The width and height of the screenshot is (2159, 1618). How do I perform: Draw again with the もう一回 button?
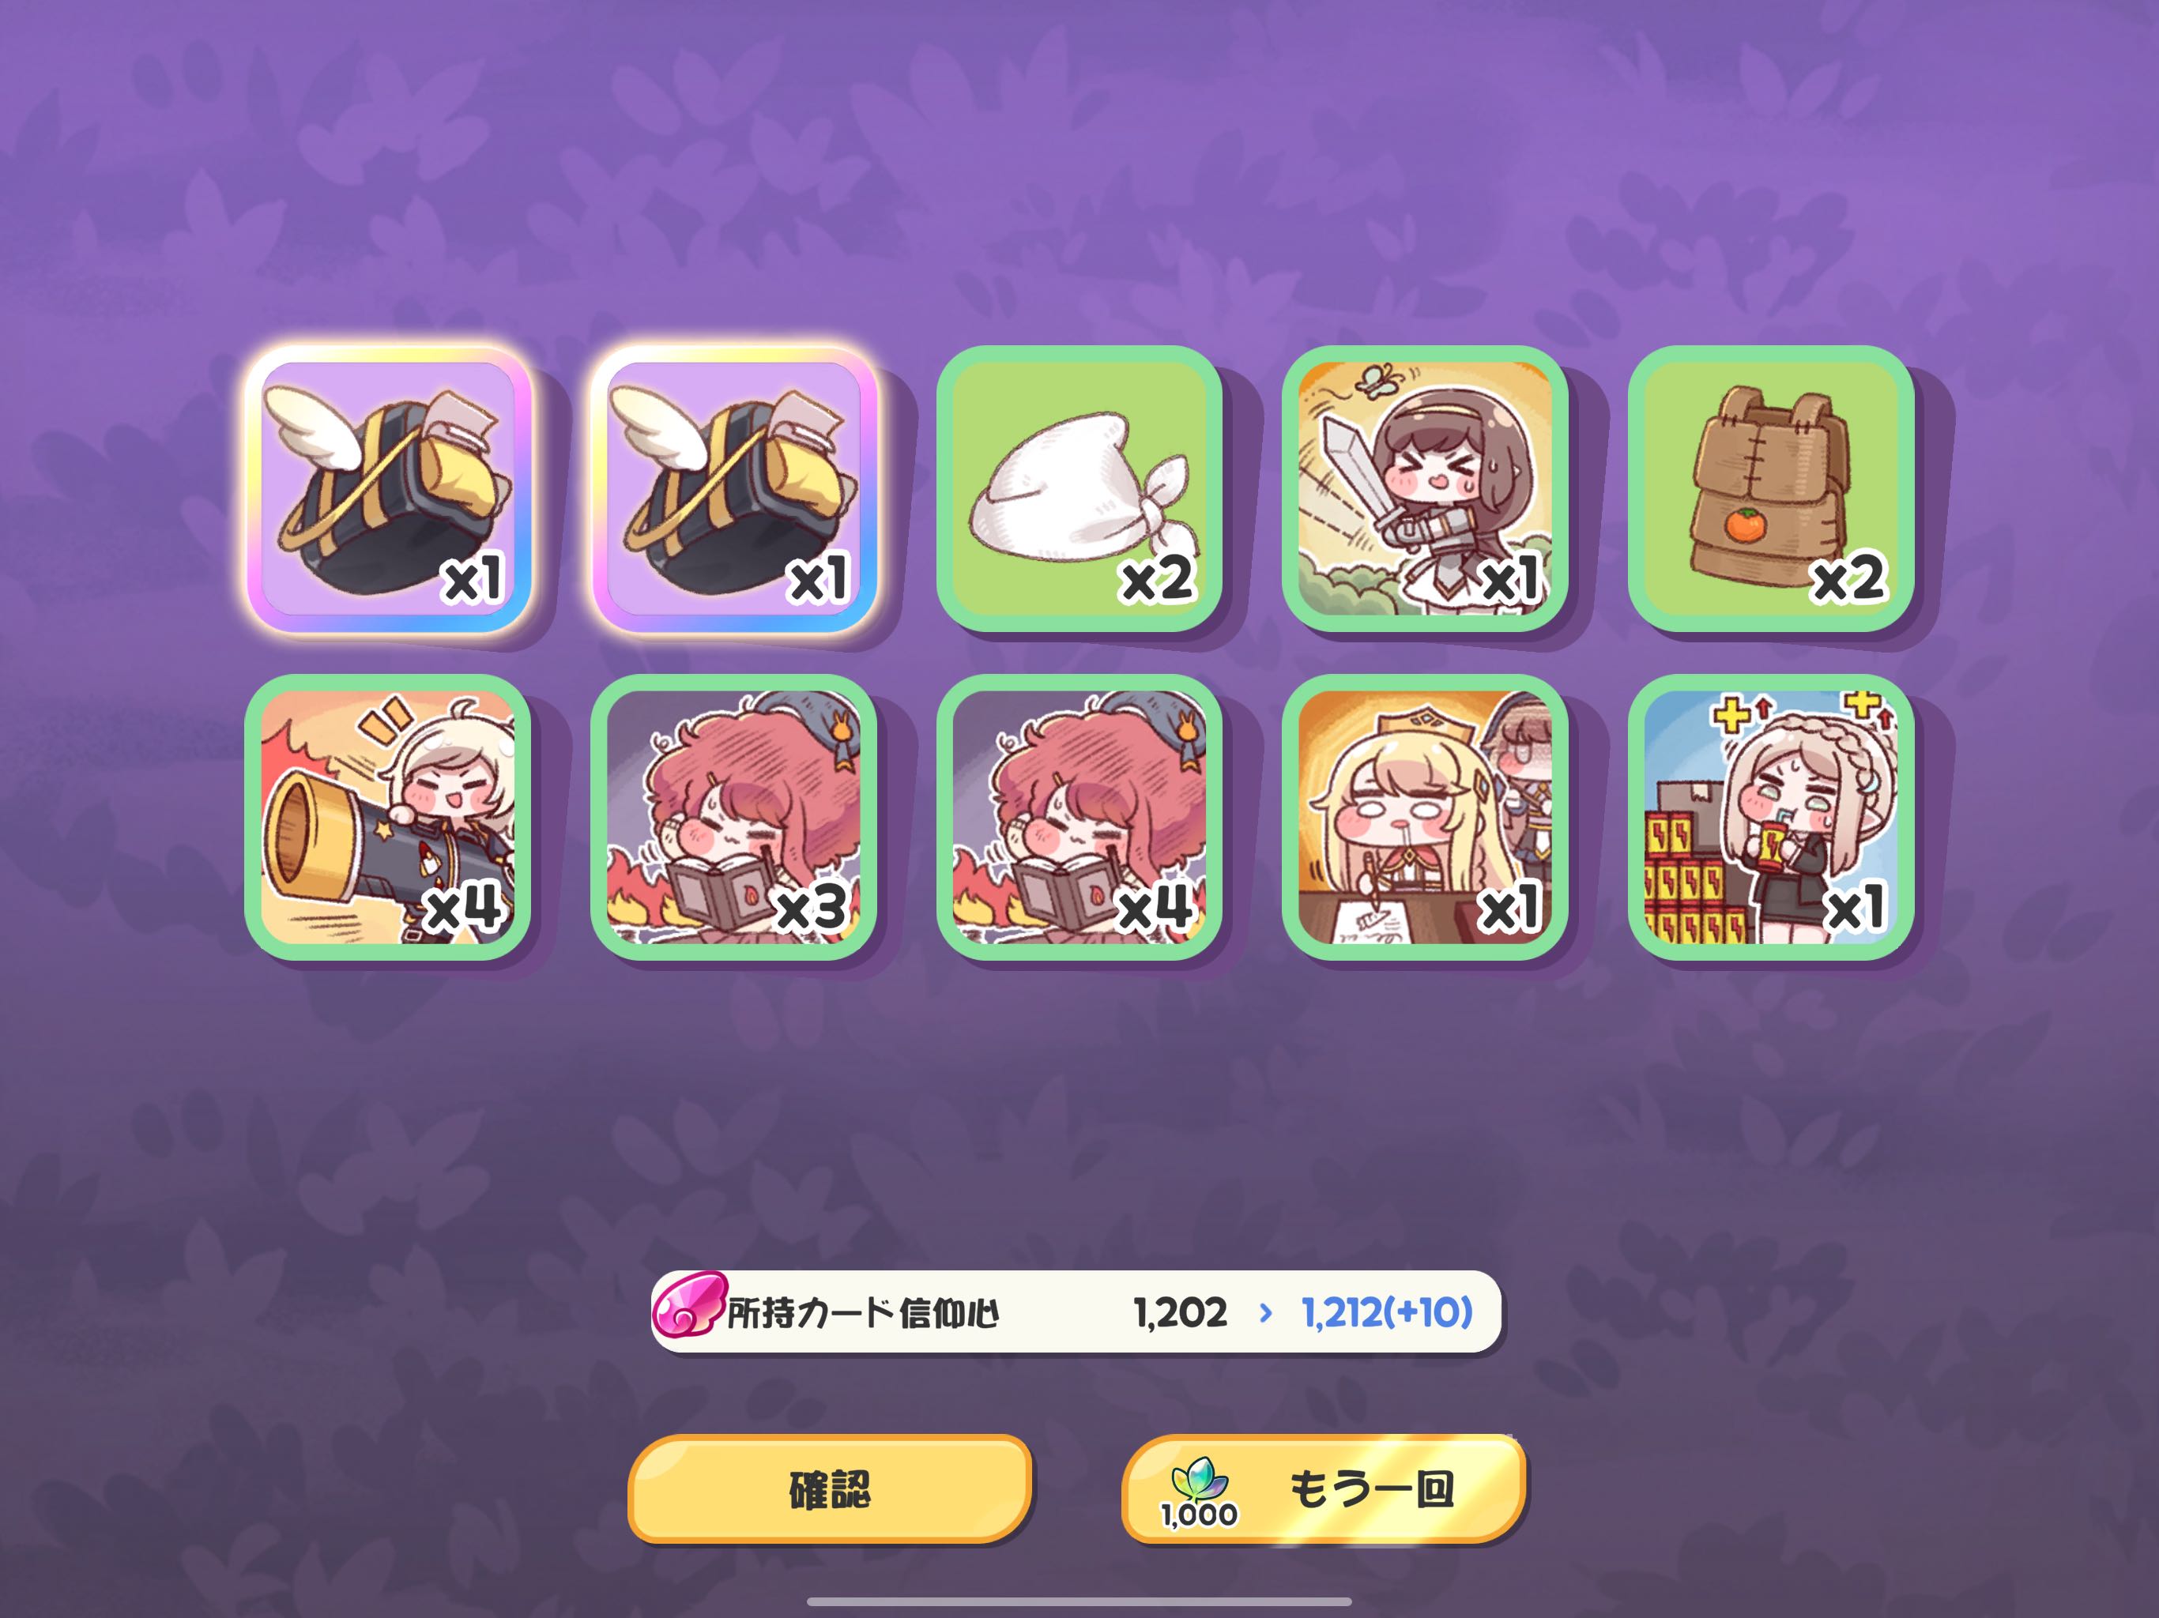(1324, 1489)
